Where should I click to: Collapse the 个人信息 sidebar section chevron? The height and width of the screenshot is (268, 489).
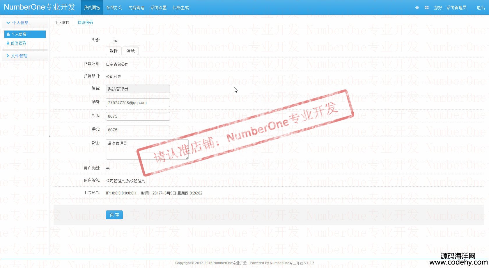[x=8, y=23]
